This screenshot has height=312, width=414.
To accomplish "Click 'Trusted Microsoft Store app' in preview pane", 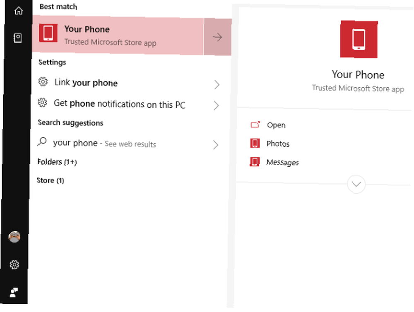I will 358,89.
